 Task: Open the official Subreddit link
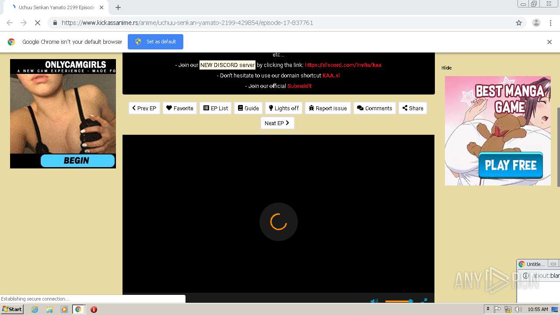[x=299, y=86]
